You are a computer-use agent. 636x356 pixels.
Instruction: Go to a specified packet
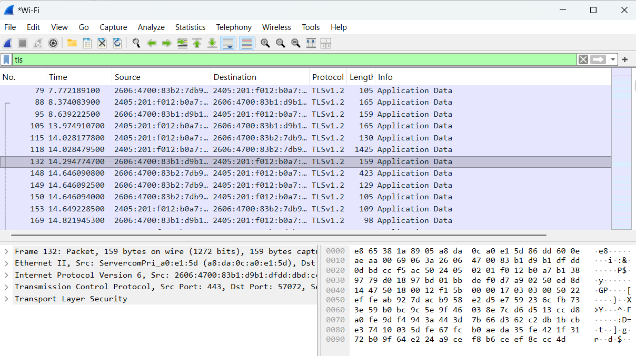[x=182, y=43]
